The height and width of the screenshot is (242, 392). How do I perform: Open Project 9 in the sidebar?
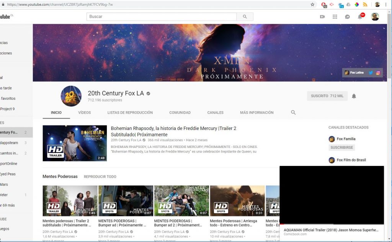click(8, 109)
